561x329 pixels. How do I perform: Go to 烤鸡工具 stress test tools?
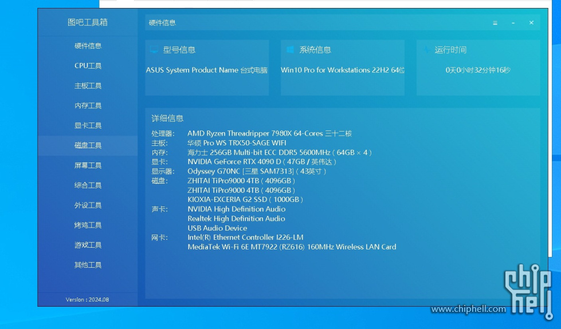pyautogui.click(x=88, y=225)
